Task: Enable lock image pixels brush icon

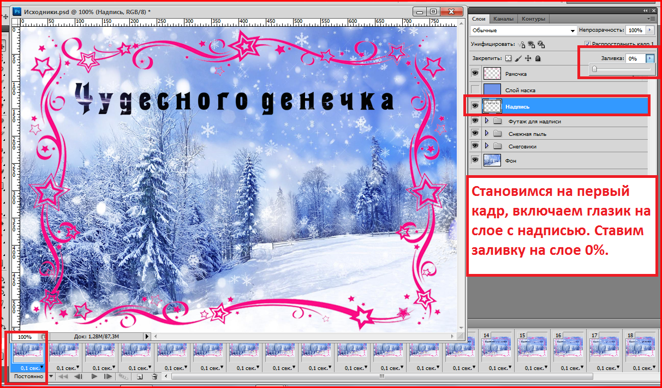Action: point(518,58)
